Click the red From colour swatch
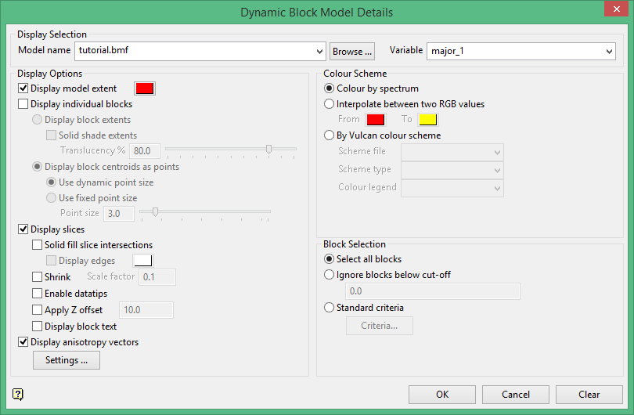Screen dimensions: 634x415 [x=376, y=120]
